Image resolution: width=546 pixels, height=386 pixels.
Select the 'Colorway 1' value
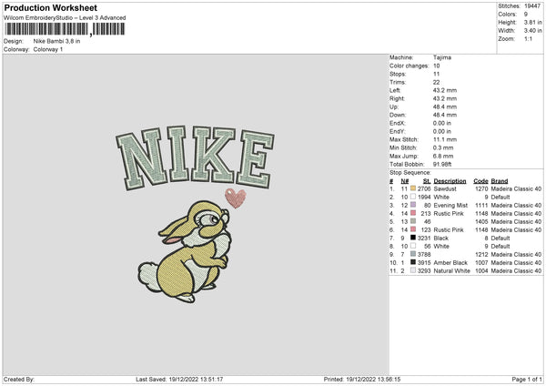(x=48, y=49)
